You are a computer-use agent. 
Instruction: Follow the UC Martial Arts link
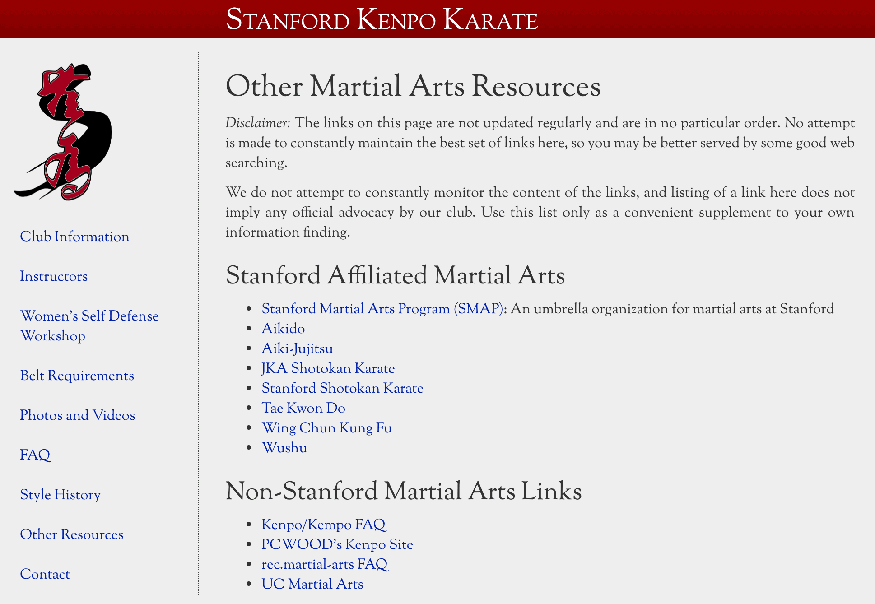(x=312, y=584)
